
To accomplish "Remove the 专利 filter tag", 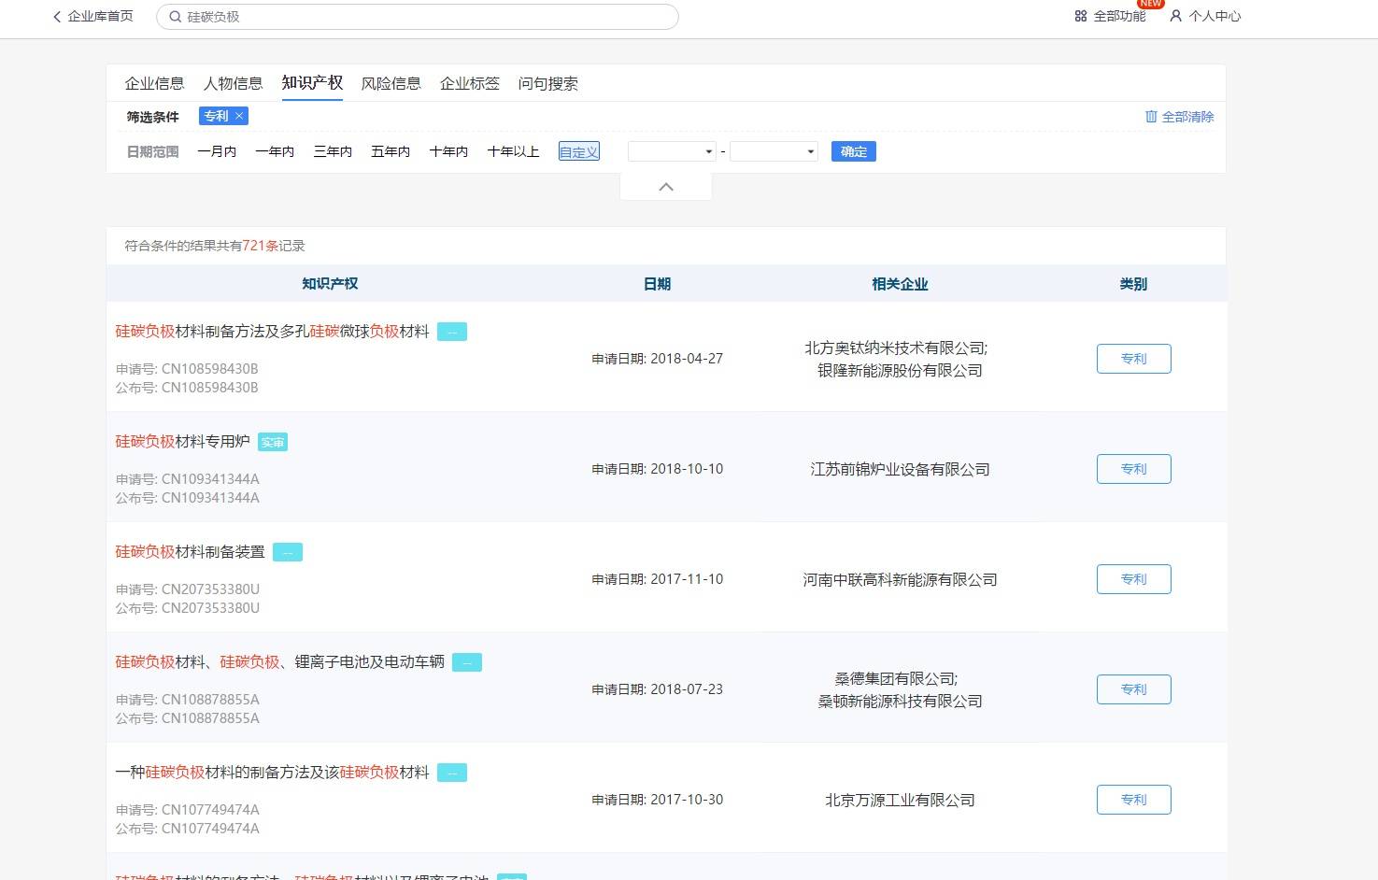I will (x=239, y=116).
